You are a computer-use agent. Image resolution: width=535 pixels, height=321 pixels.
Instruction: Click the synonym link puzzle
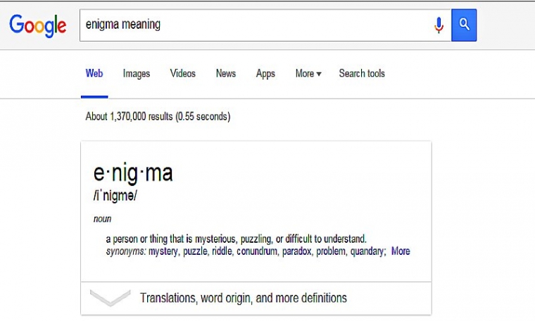(x=195, y=251)
